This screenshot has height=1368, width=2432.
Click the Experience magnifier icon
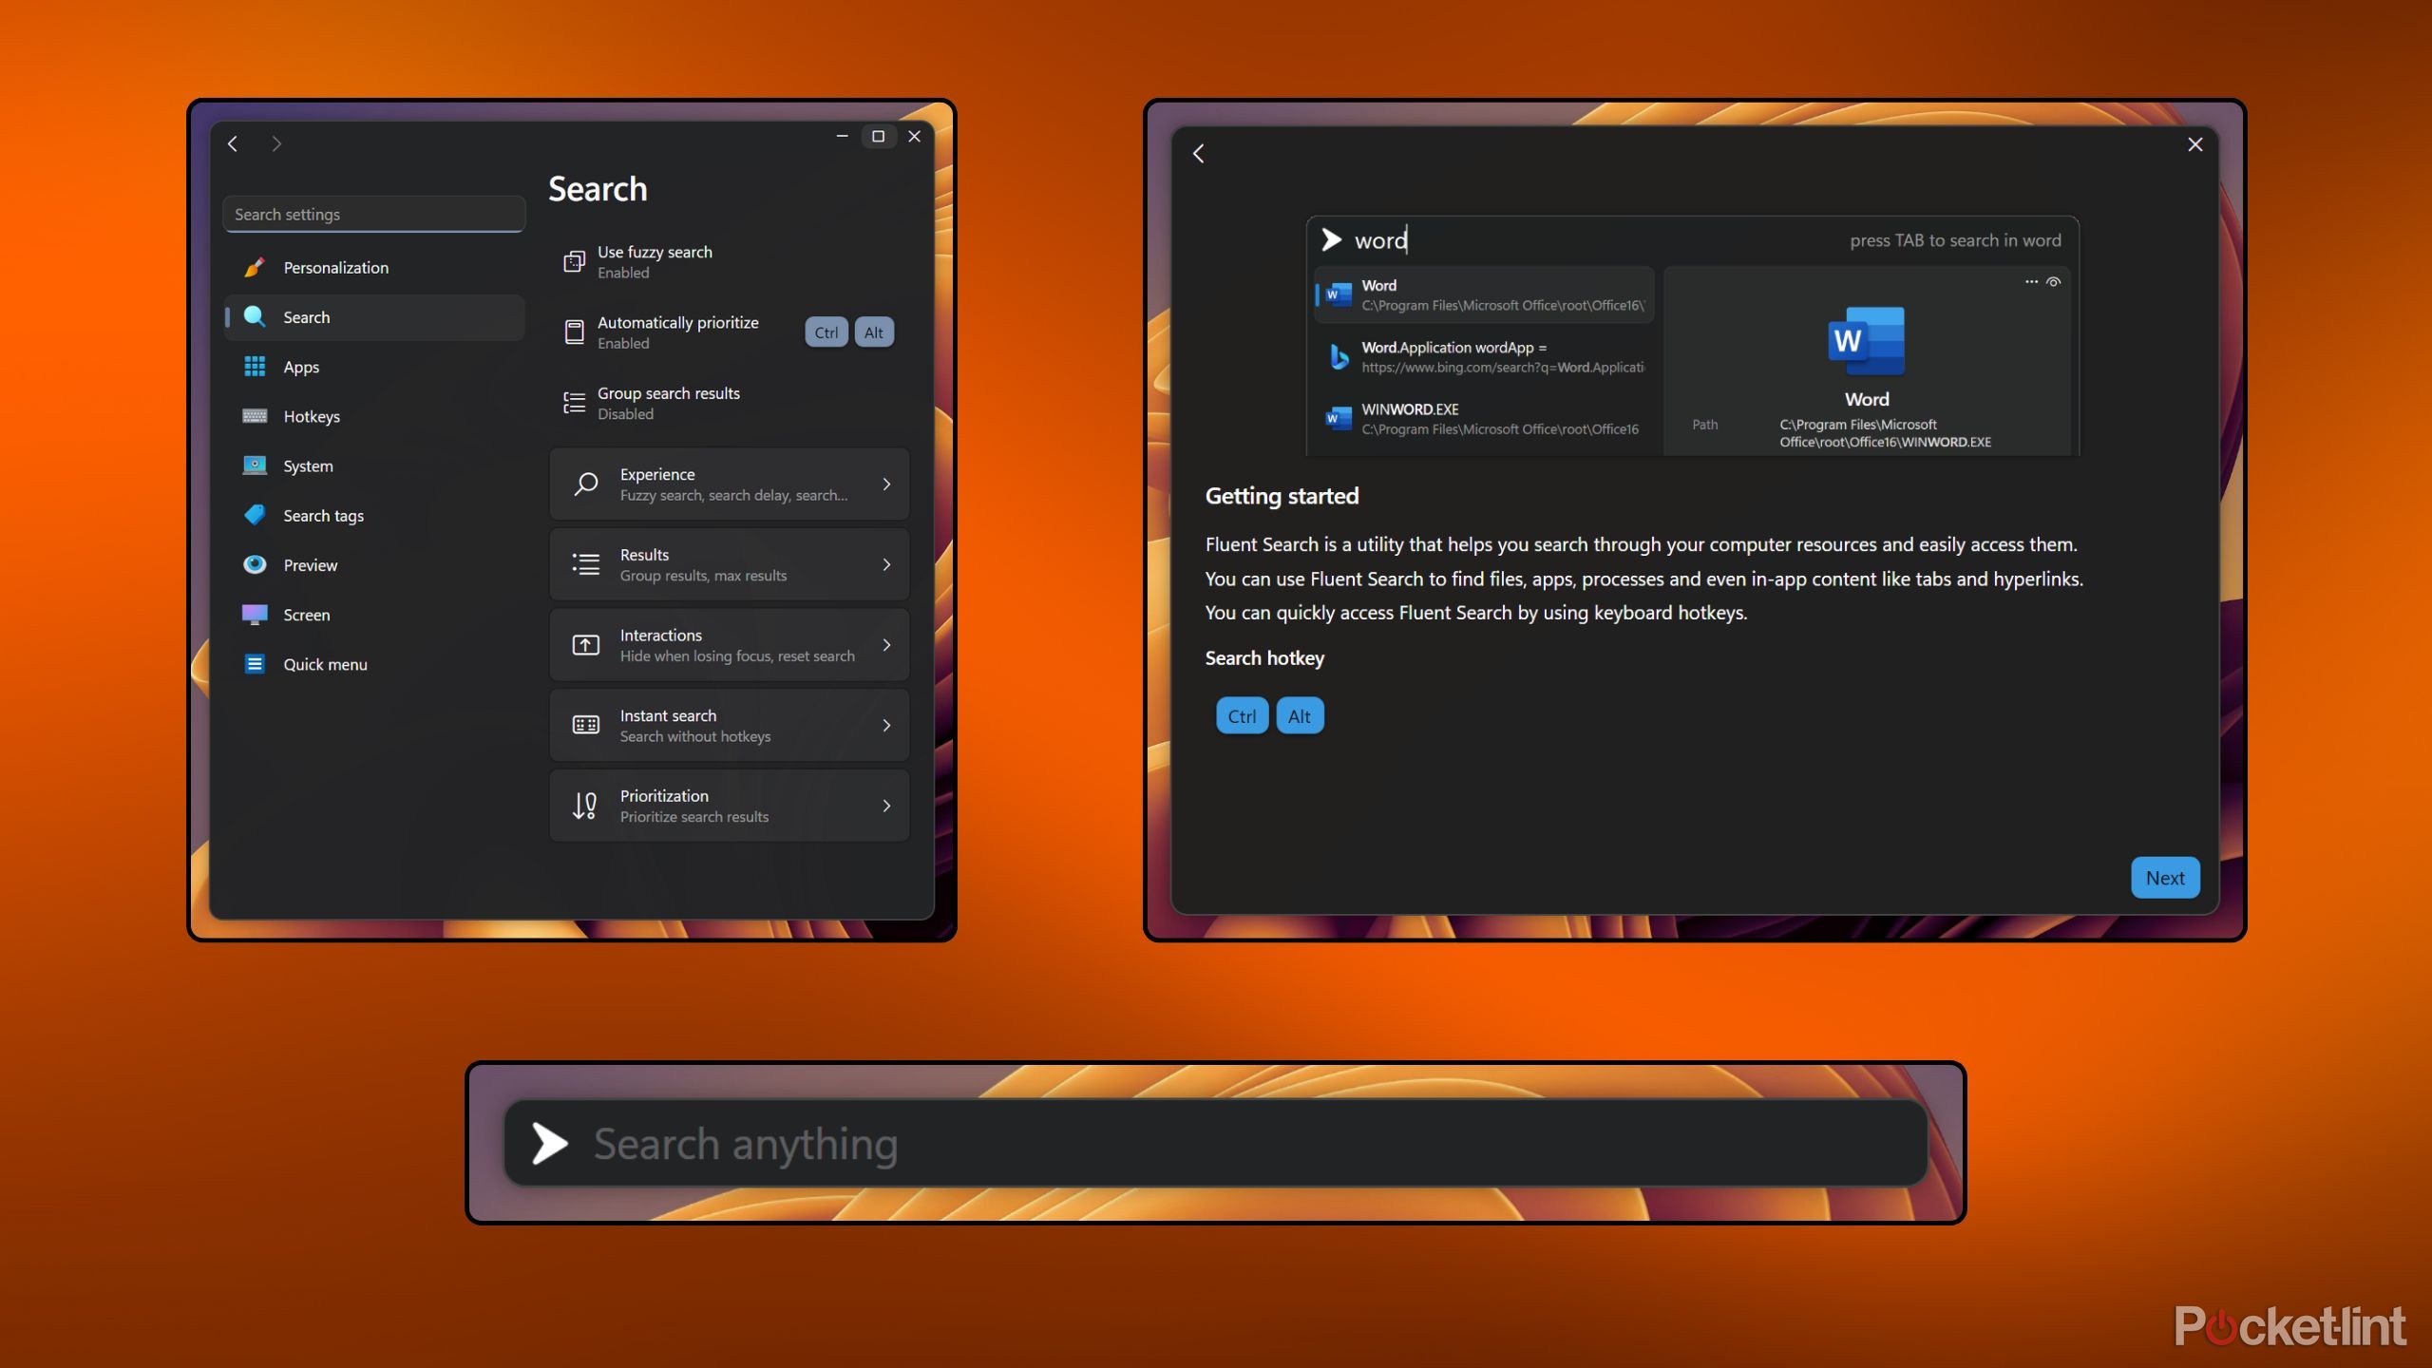585,484
